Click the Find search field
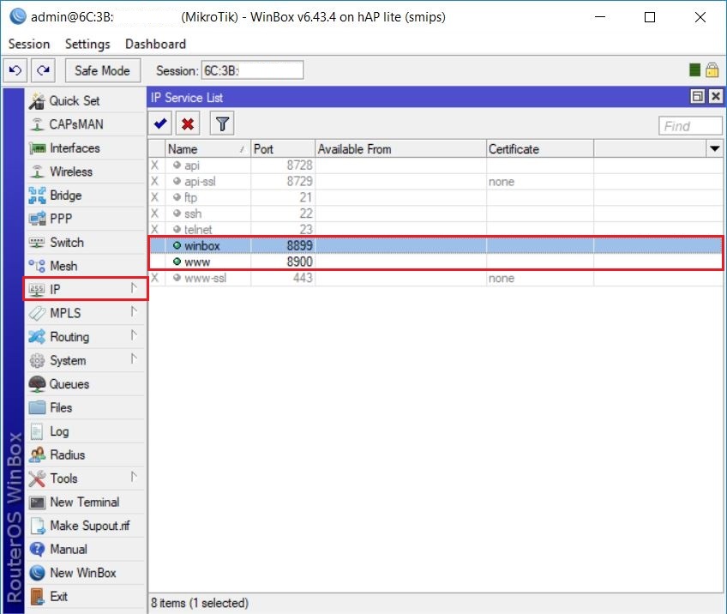The width and height of the screenshot is (727, 614). [x=690, y=126]
